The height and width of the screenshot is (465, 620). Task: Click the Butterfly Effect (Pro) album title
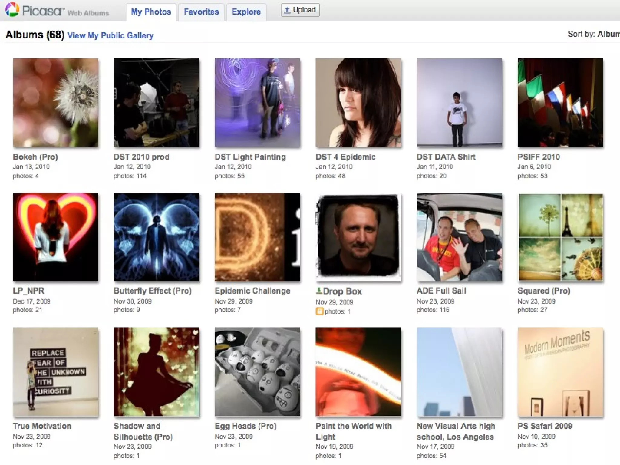[x=153, y=291]
